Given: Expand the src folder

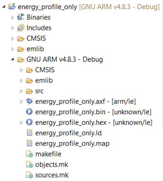Looking at the screenshot, I should (x=21, y=91).
